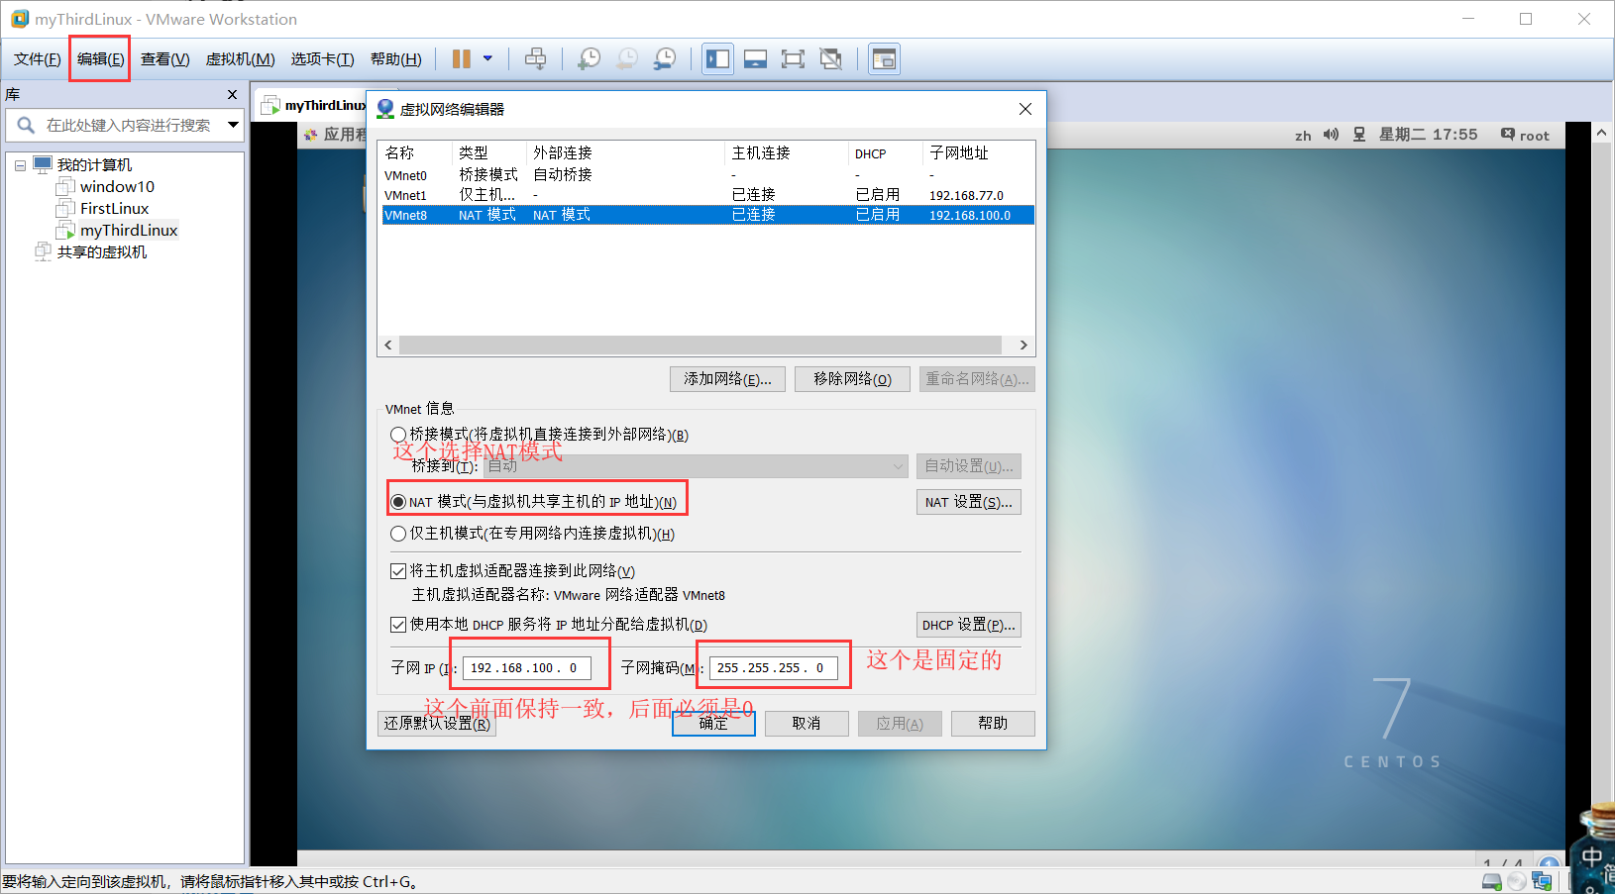This screenshot has width=1615, height=894.
Task: Open the 虚拟机(M) menu
Action: coord(240,59)
